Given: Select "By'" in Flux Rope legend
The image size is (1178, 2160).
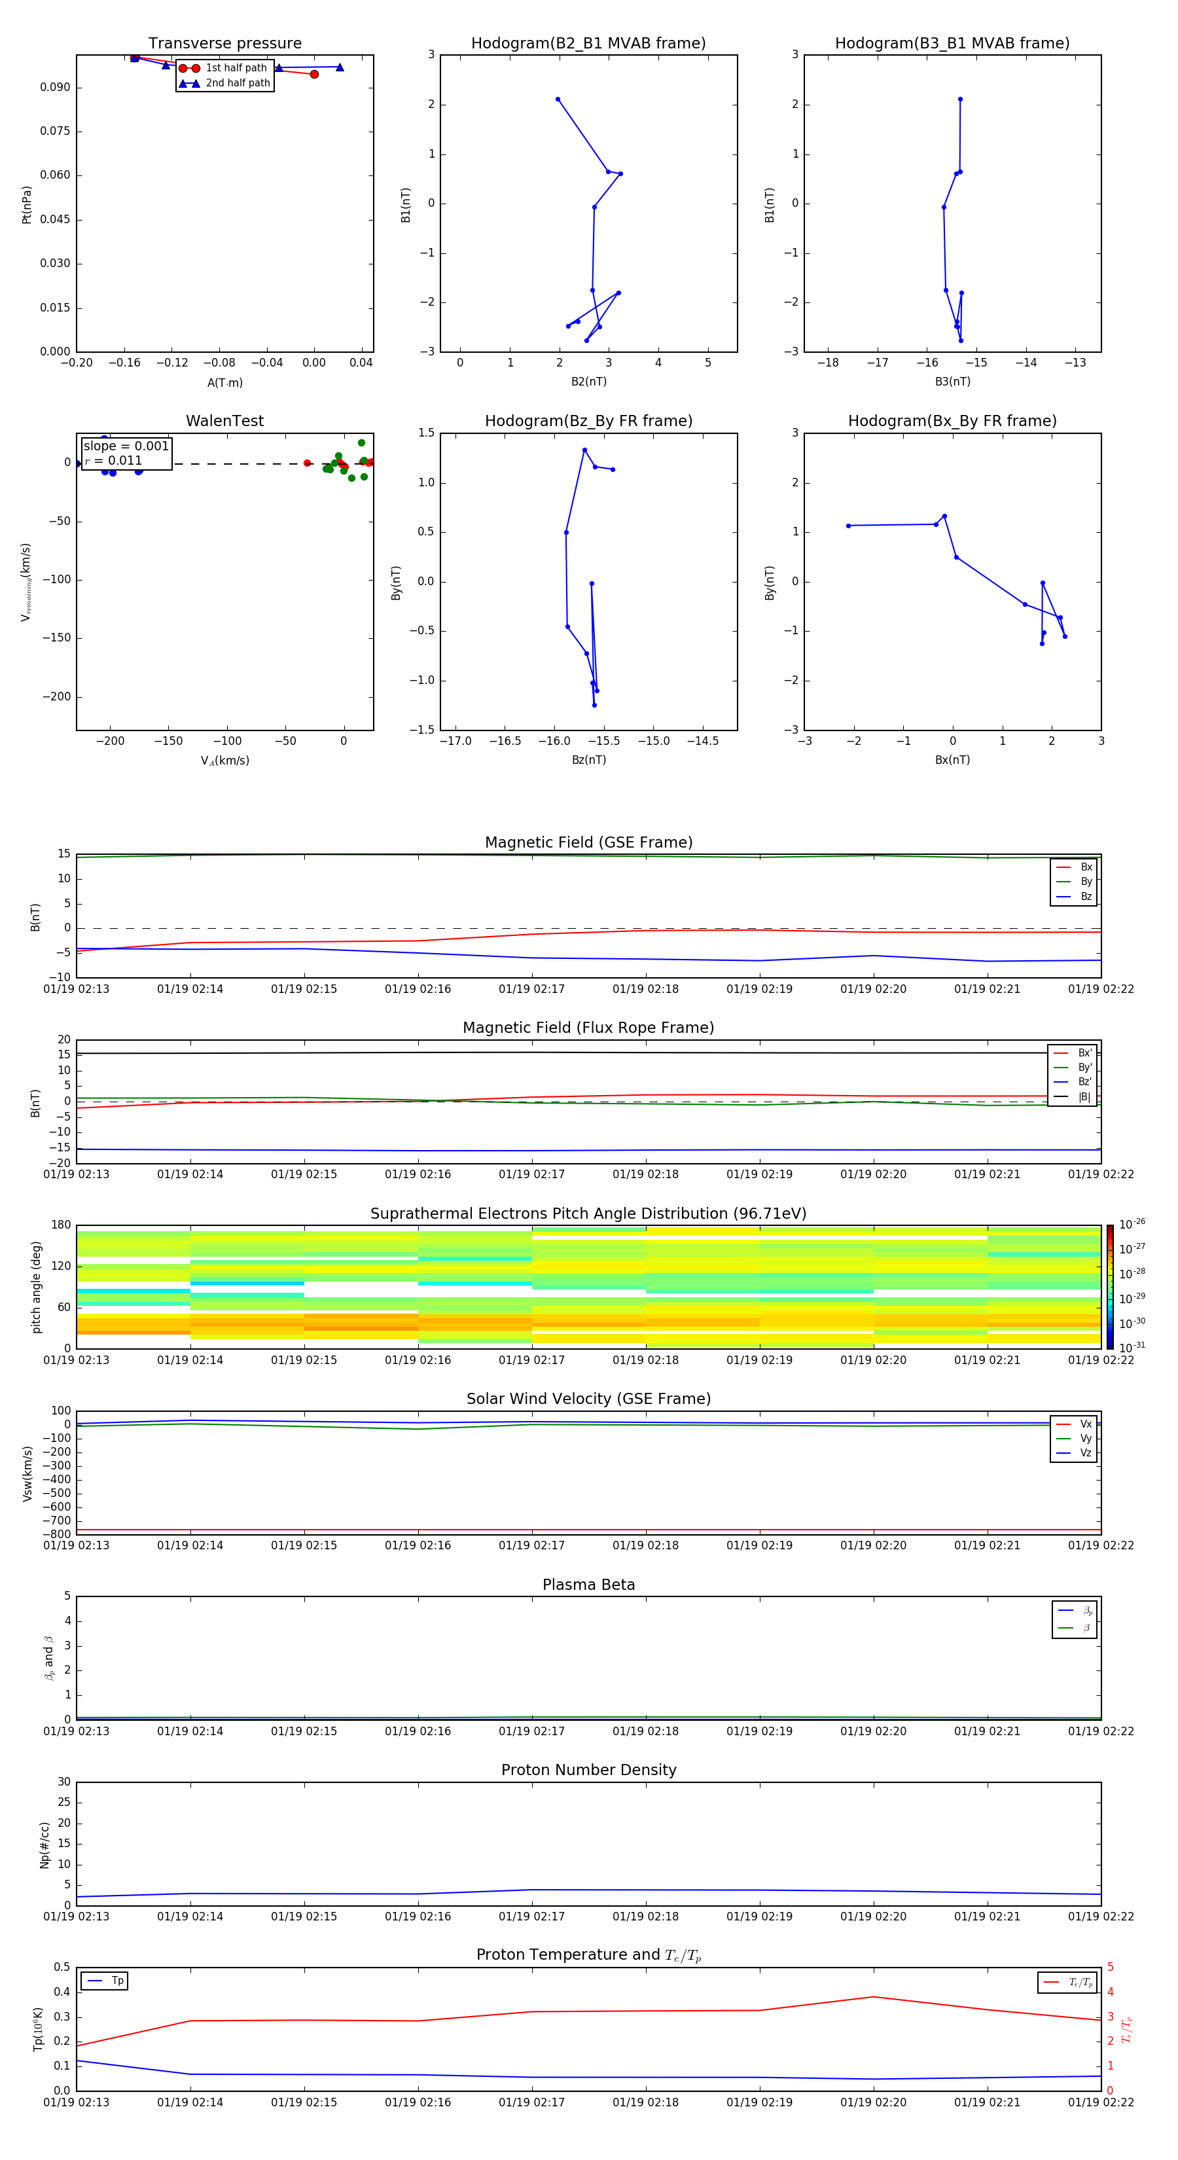Looking at the screenshot, I should click(x=1073, y=1068).
